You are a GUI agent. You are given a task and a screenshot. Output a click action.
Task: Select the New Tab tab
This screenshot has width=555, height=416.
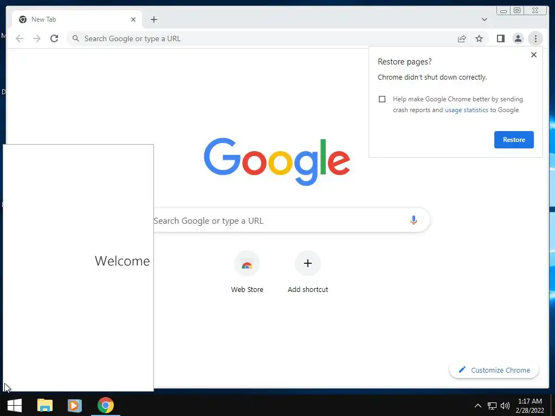77,19
